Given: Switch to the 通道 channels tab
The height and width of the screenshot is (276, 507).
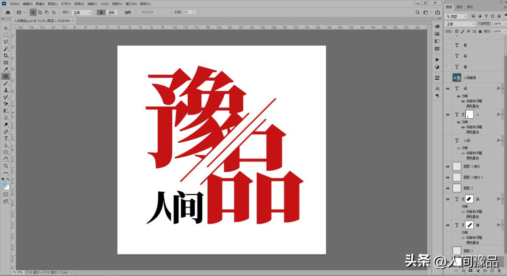Looking at the screenshot, I should tap(460, 7).
